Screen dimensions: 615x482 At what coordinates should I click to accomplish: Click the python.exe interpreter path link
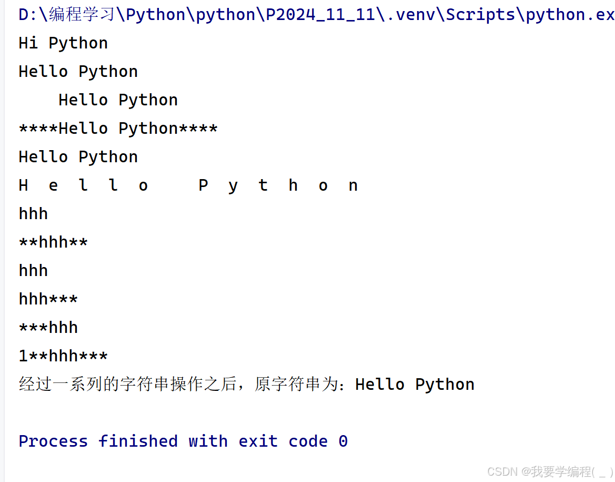point(317,15)
